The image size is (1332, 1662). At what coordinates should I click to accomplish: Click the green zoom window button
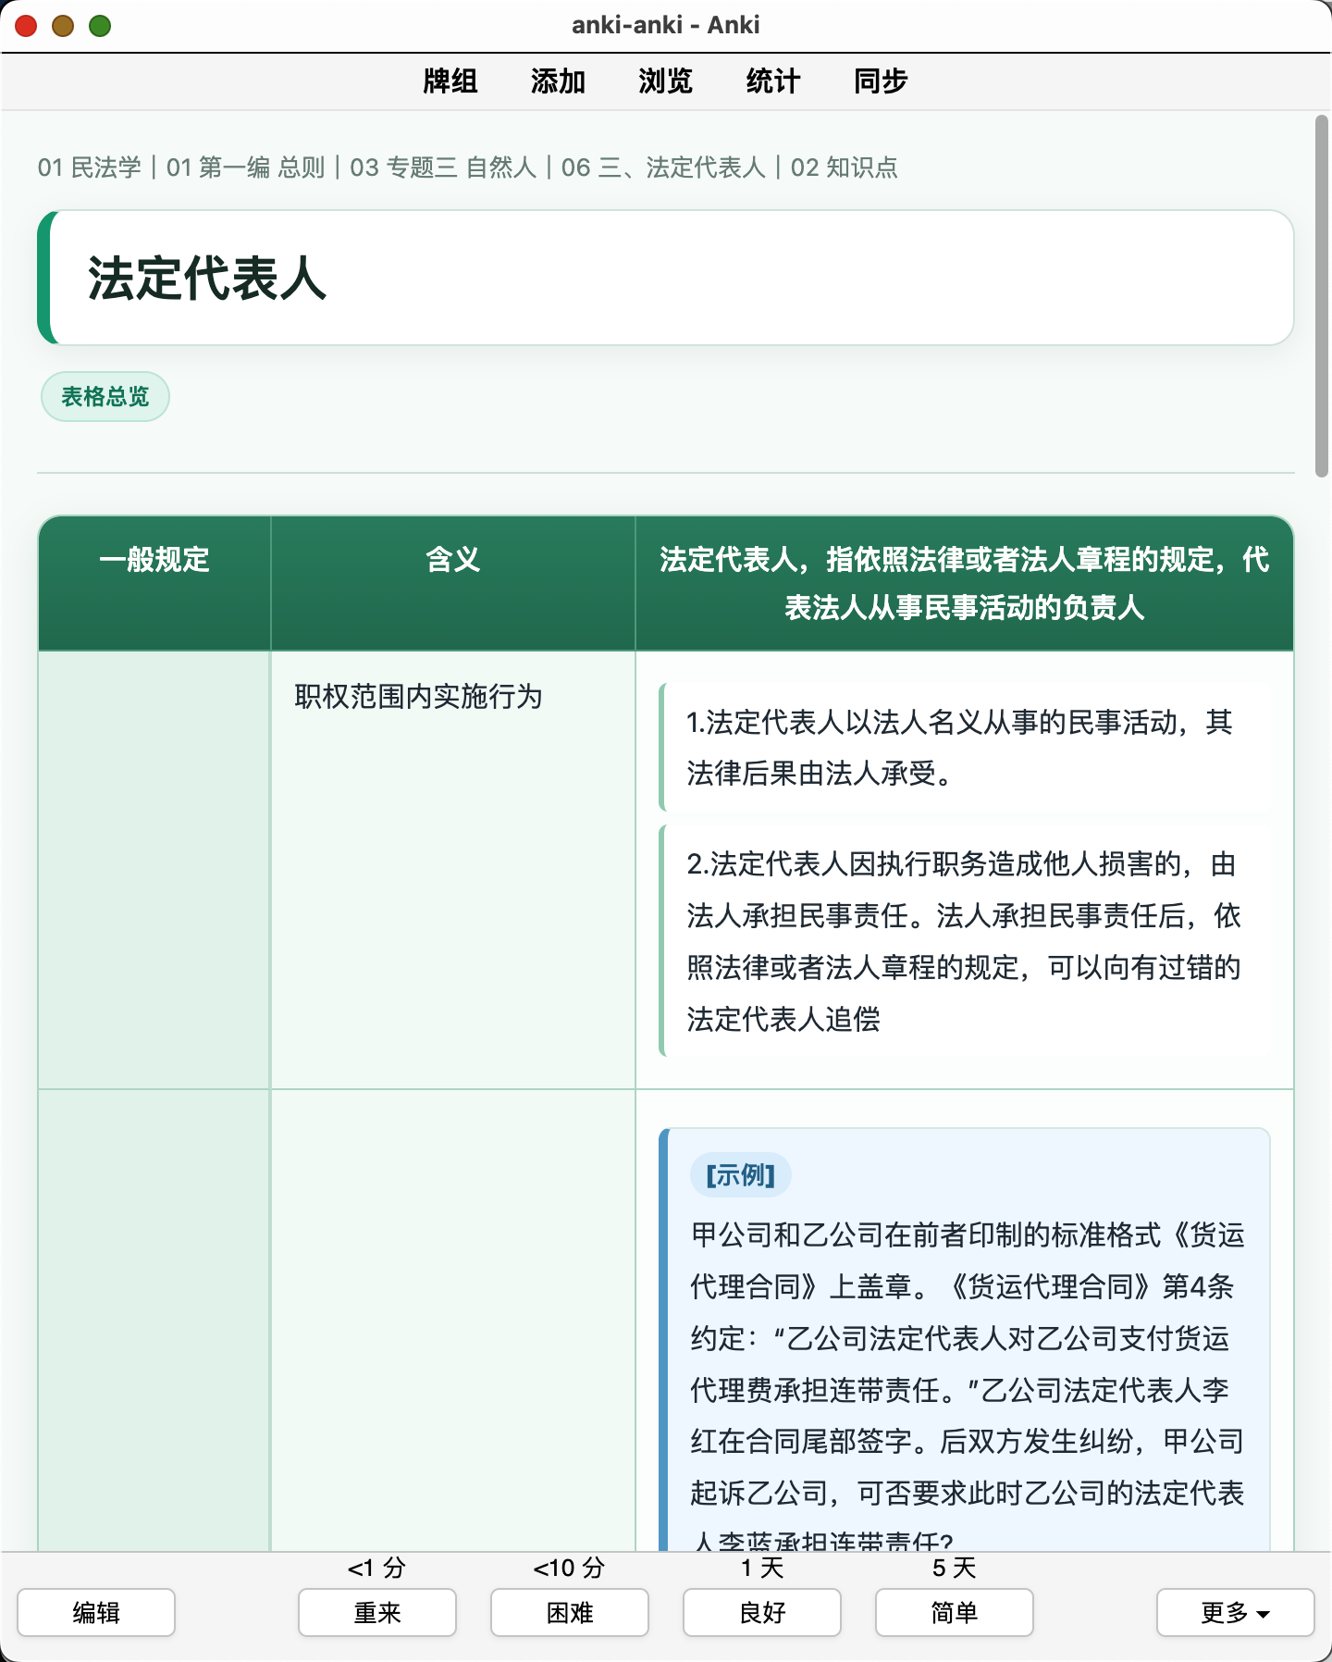coord(100,26)
